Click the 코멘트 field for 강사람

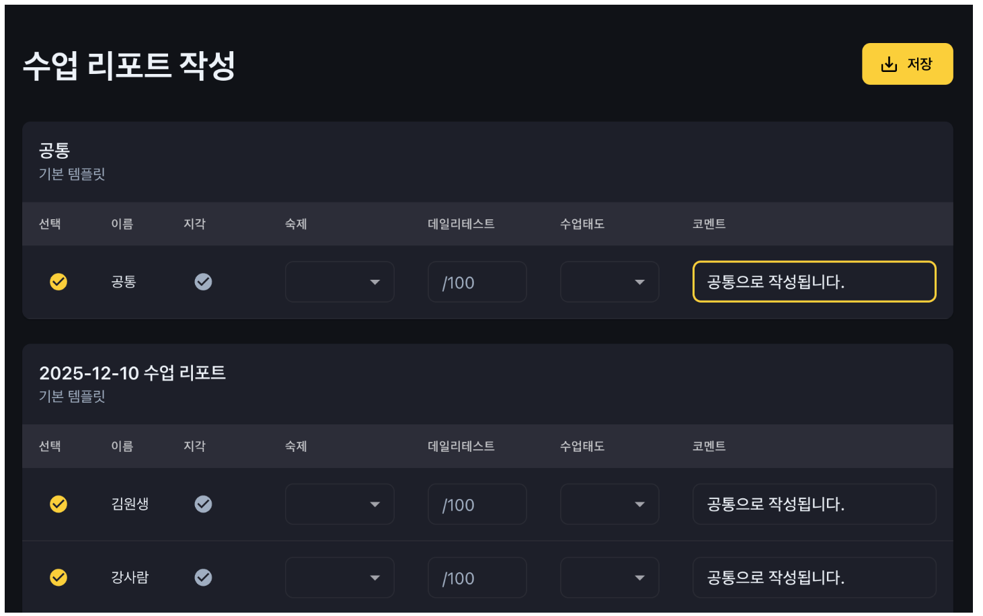point(814,577)
